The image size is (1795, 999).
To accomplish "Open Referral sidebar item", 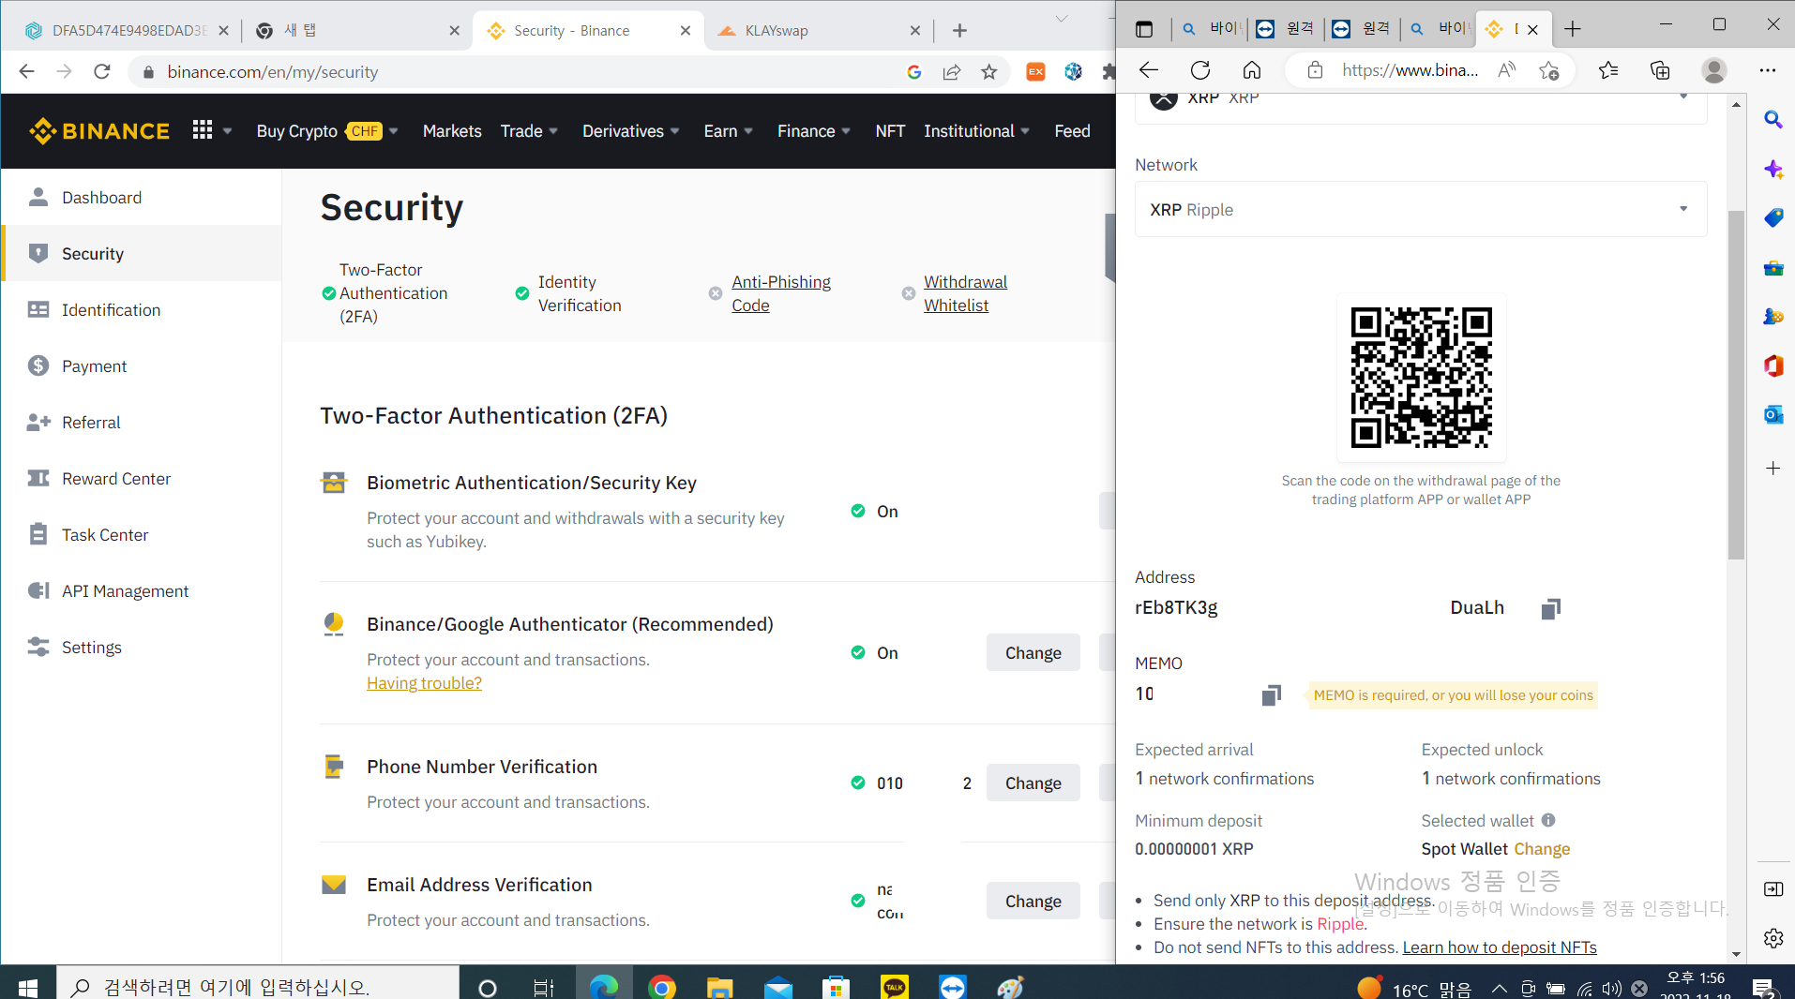I will coord(141,422).
